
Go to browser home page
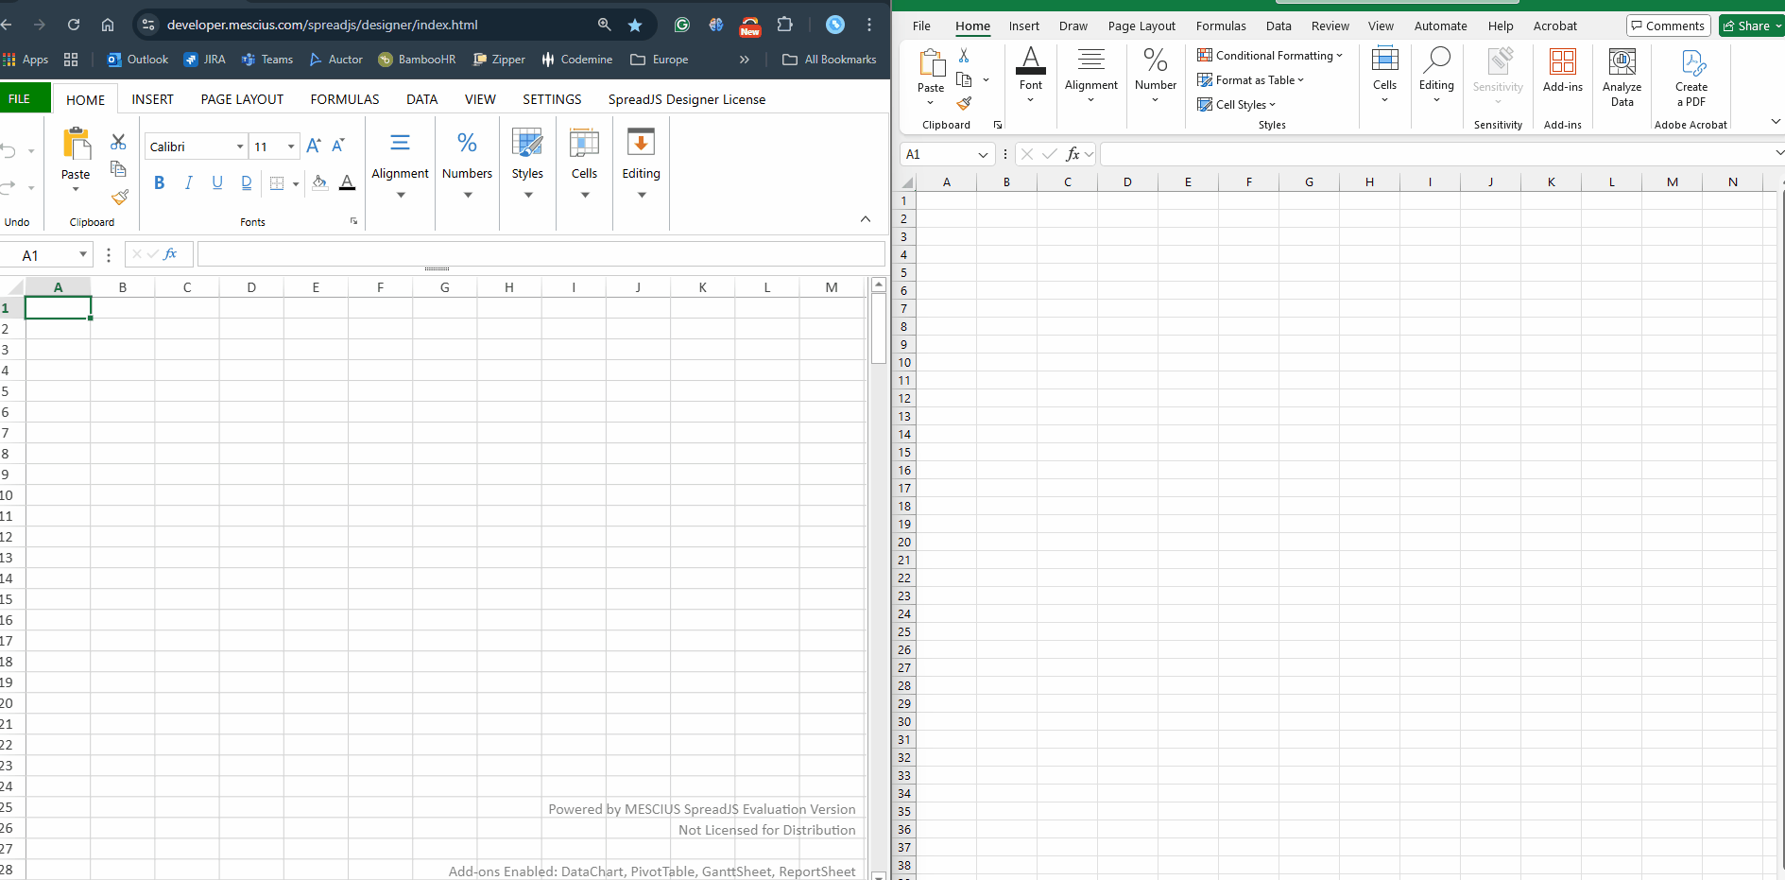[108, 25]
